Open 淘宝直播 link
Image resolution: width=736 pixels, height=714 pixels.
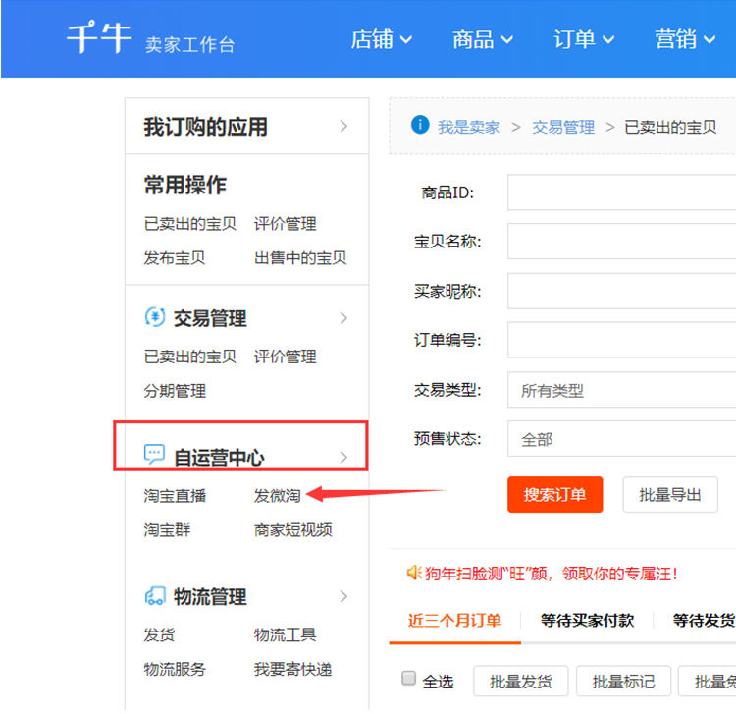(x=175, y=496)
